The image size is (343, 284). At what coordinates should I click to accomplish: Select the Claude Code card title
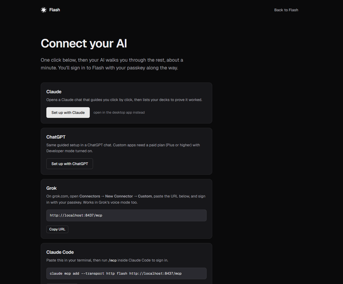click(60, 252)
